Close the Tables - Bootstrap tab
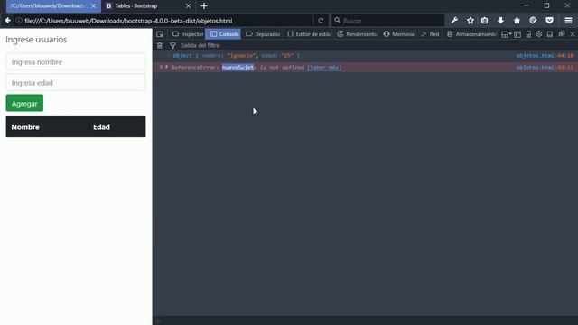578x325 pixels. click(188, 6)
